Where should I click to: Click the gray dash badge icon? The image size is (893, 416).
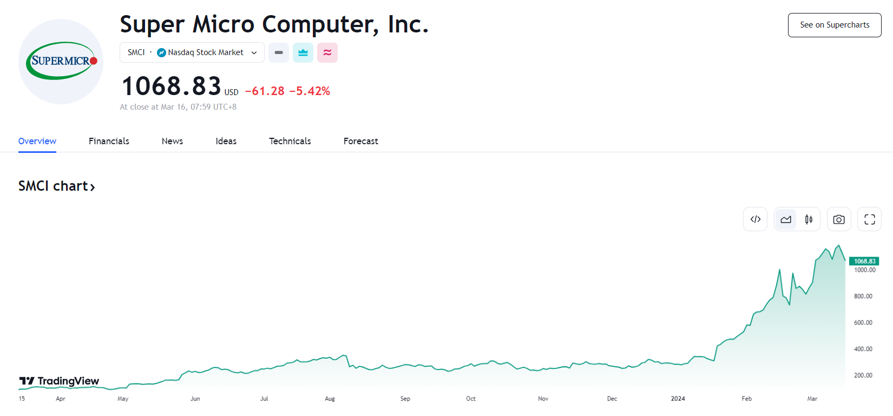tap(279, 53)
